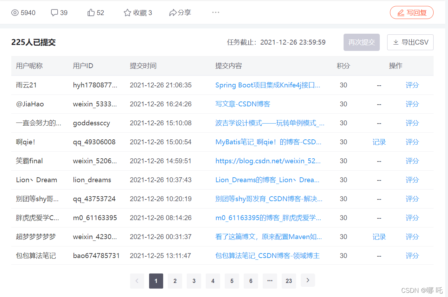Click the eye views icon showing 5940

click(15, 13)
